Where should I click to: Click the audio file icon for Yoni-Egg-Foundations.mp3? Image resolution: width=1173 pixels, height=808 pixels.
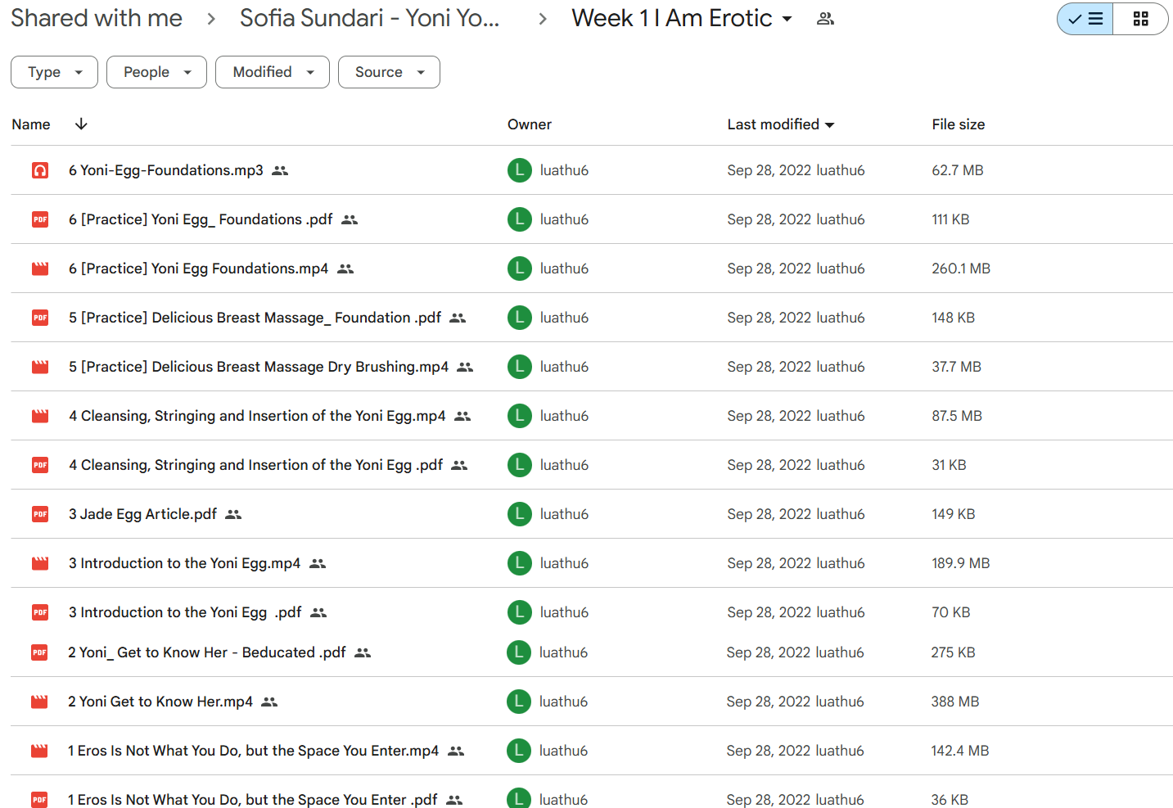click(40, 170)
